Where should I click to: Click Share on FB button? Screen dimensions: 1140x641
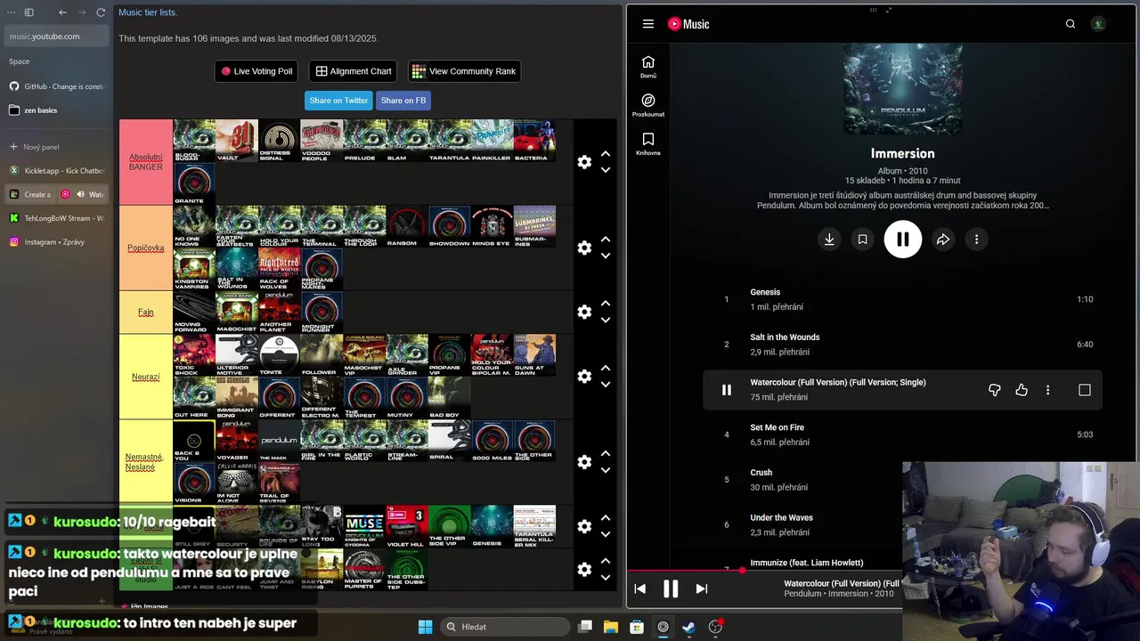(x=403, y=101)
